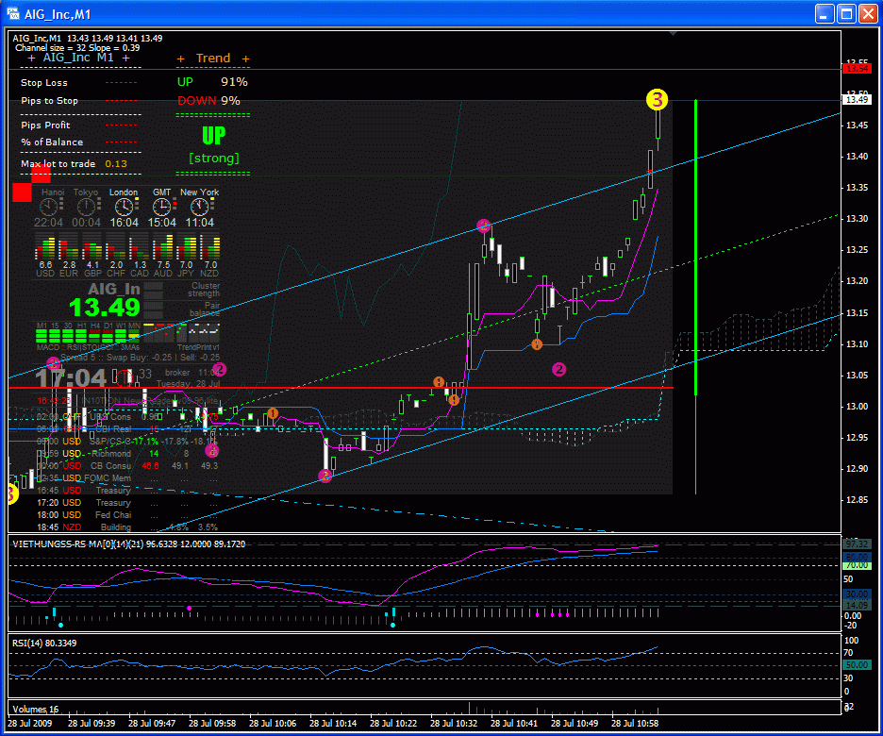Click the large 17:04 broker time text
Screen dimensions: 883x736
pos(71,377)
